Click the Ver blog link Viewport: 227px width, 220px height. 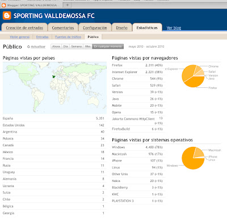click(x=174, y=28)
